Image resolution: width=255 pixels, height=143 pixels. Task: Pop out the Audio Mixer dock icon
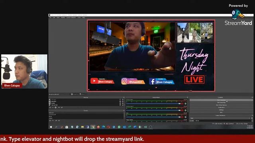pos(187,97)
